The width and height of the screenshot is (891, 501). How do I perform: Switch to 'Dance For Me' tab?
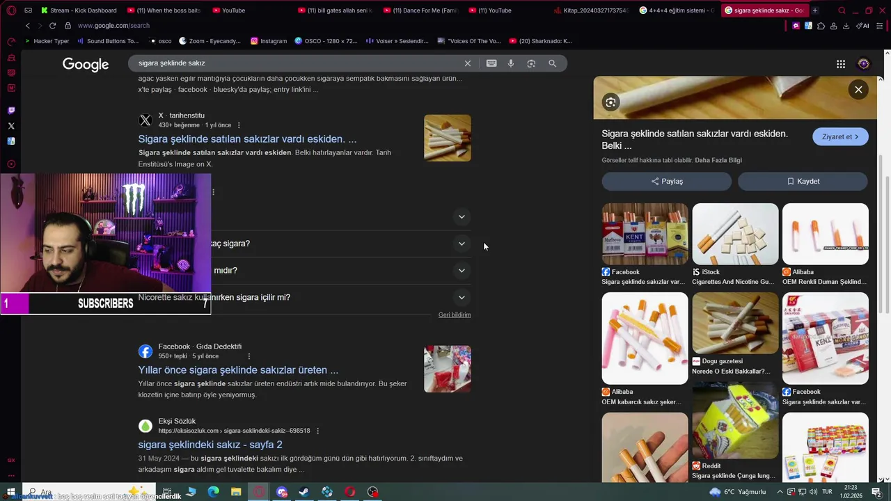click(x=420, y=10)
